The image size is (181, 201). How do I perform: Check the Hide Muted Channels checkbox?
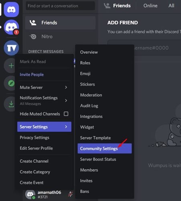[66, 114]
